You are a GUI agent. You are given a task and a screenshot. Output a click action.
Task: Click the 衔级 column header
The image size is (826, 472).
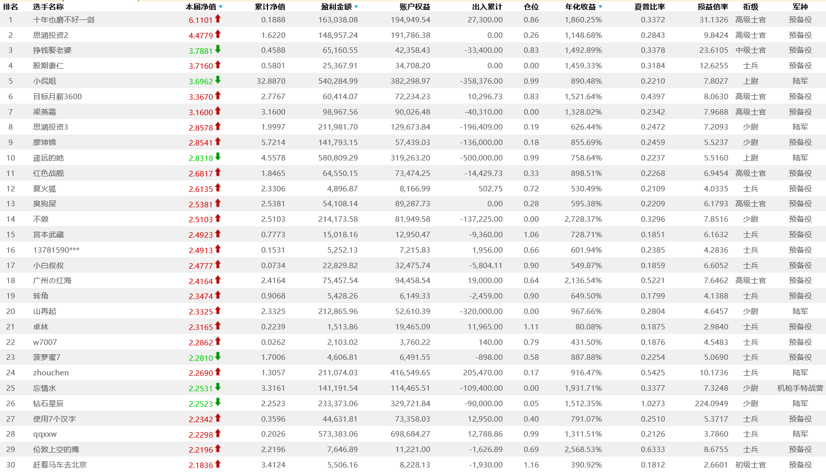[x=751, y=7]
